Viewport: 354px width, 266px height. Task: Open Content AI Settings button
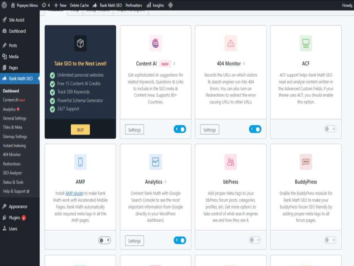coord(134,129)
